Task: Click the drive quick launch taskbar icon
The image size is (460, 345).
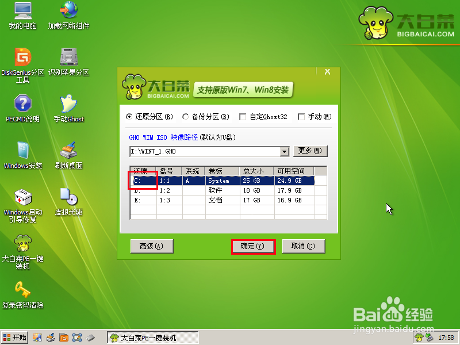Action: [x=90, y=338]
